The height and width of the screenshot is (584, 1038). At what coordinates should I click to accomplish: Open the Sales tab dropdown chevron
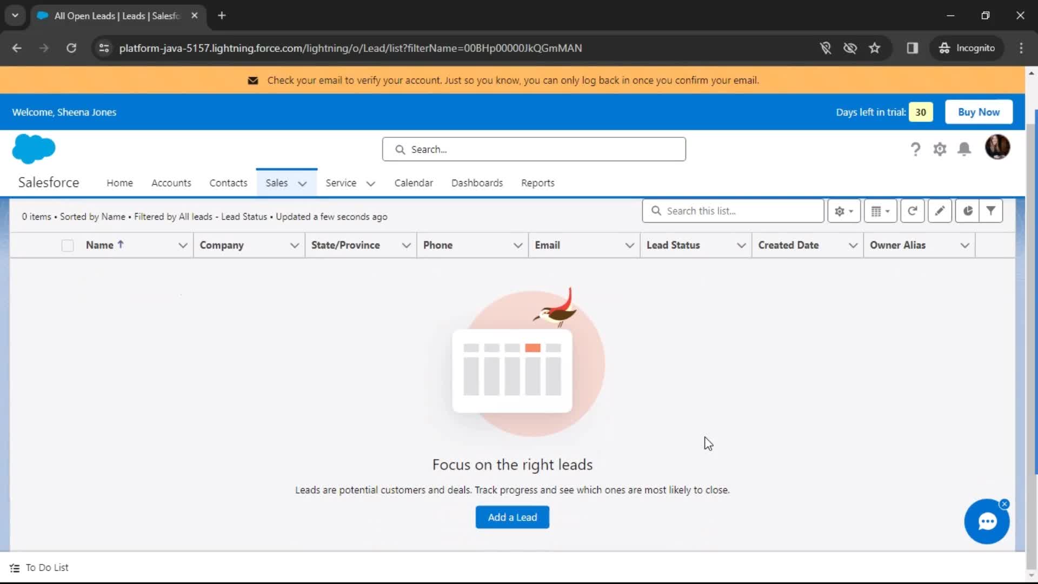[303, 183]
